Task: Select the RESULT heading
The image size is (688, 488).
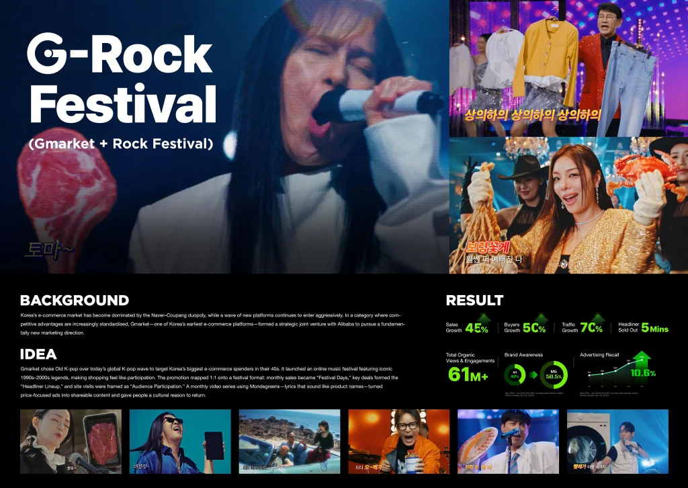Action: [x=474, y=300]
